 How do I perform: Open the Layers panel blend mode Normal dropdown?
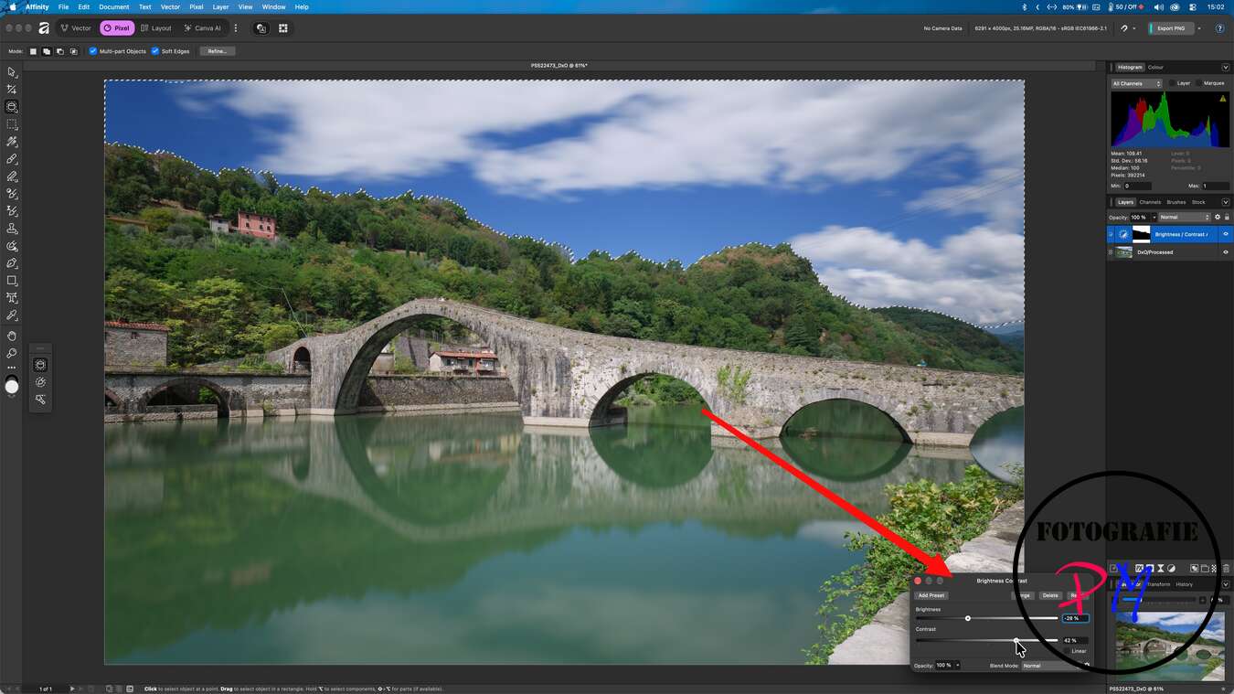(1185, 218)
